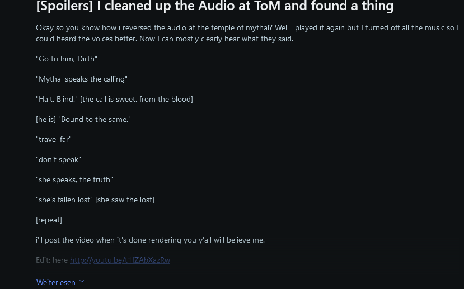Screen dimensions: 464x289
Task: Click the "travel far" quote
Action: tap(54, 140)
